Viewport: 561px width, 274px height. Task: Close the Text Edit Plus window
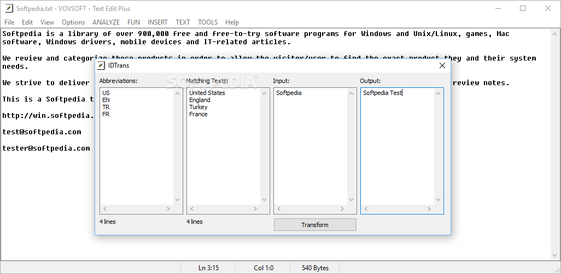[548, 8]
